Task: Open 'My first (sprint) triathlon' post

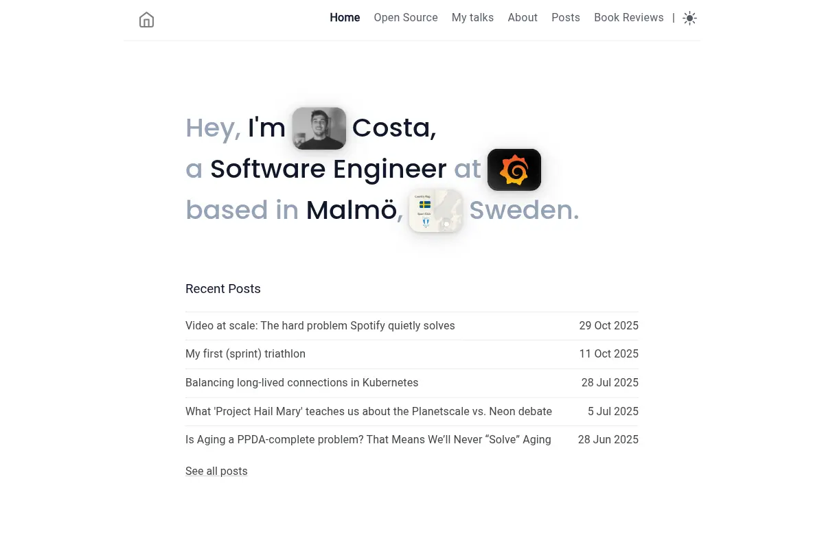Action: 245,354
